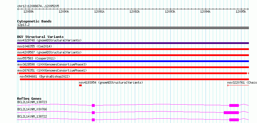This screenshot has width=257, height=123.
Task: Click the DGV Structural Variants track title
Action: (40, 37)
